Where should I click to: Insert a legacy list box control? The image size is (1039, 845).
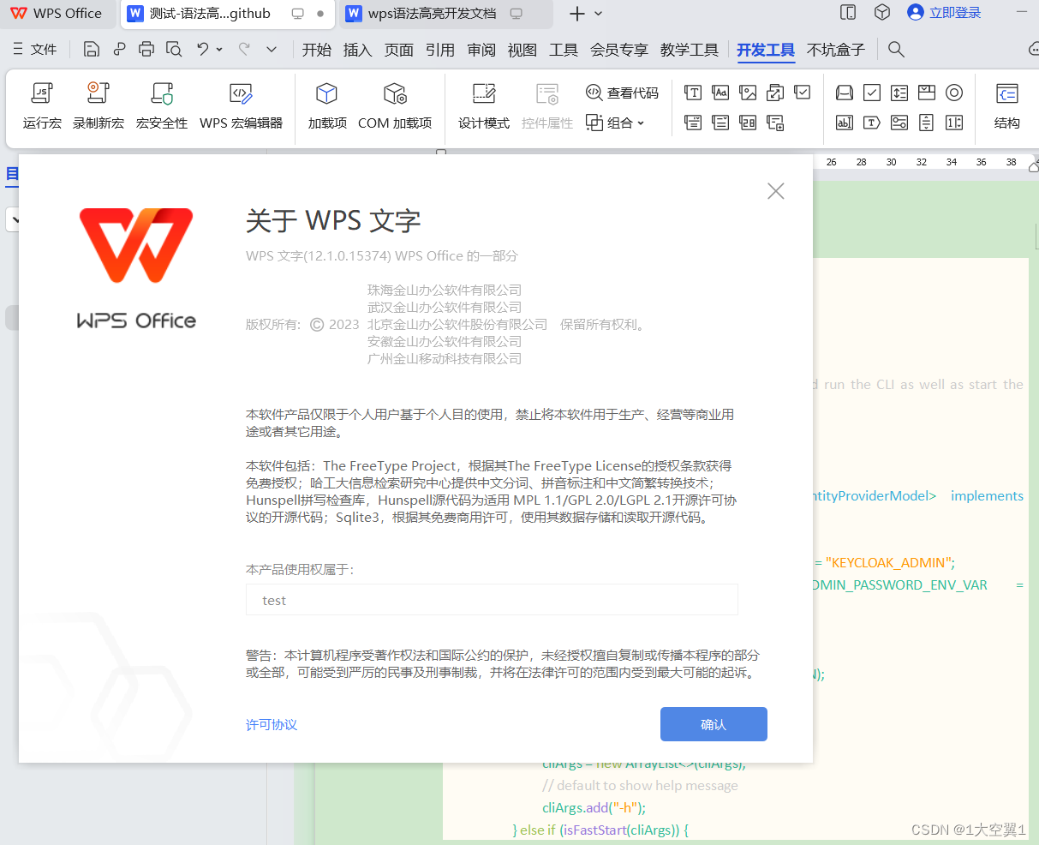(x=899, y=93)
